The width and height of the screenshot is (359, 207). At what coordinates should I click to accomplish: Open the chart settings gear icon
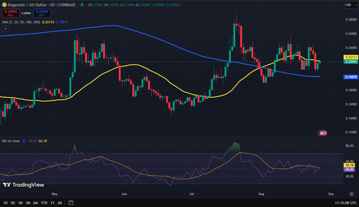coord(351,194)
